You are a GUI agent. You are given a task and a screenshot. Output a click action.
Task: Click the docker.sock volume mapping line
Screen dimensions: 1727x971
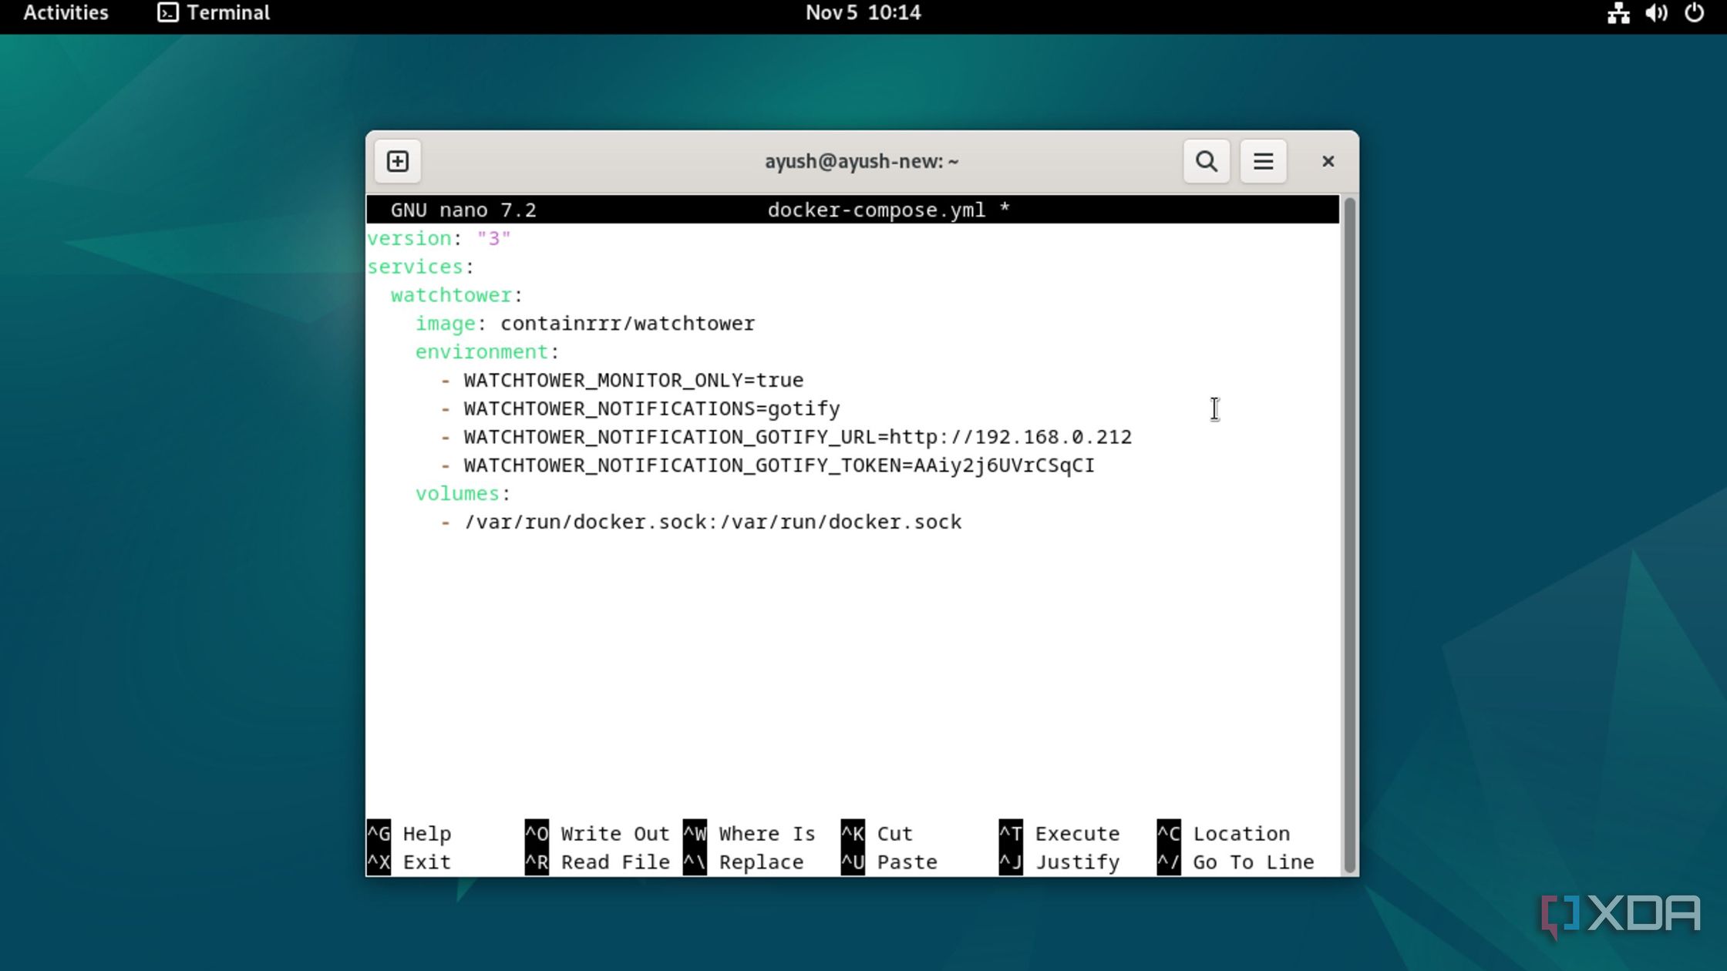(x=712, y=522)
